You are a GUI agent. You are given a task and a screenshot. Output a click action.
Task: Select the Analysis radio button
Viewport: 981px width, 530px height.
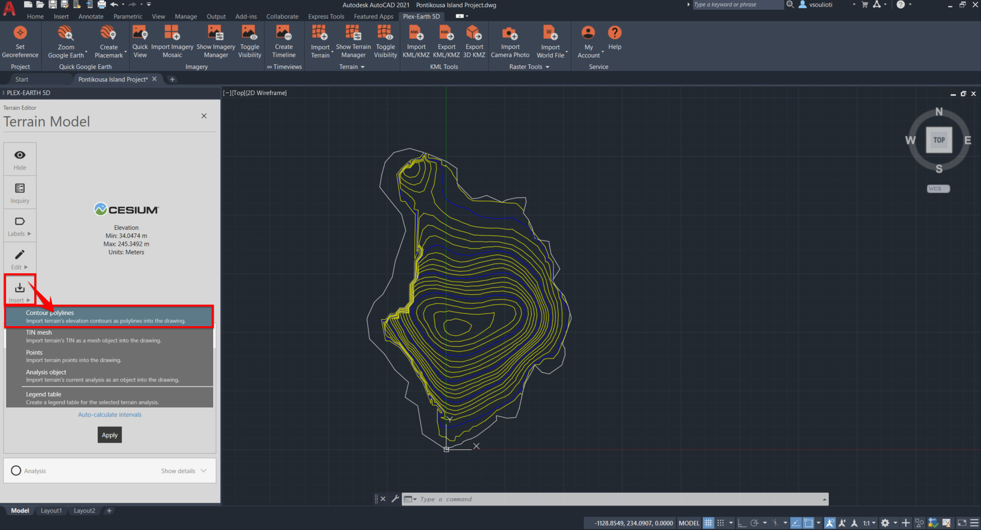[x=16, y=471]
